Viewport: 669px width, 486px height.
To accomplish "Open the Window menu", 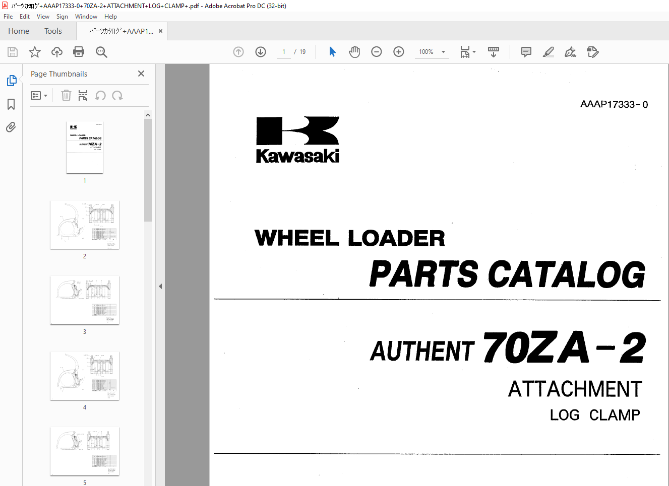I will (86, 17).
